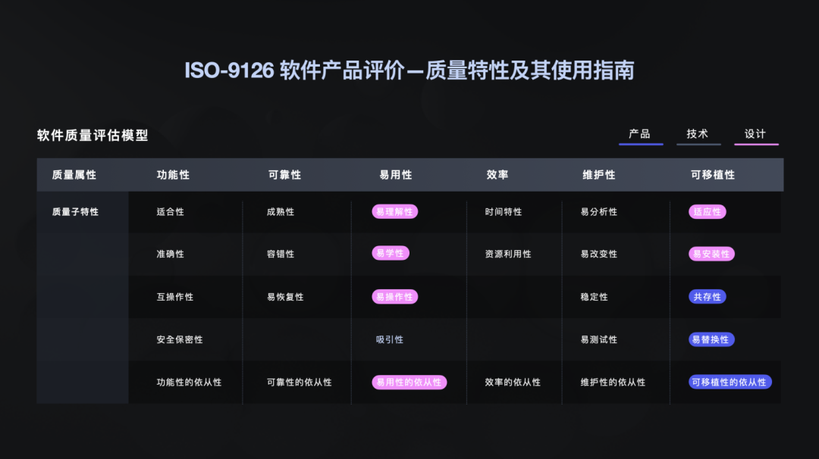Click the pink 适应性 tag
819x459 pixels.
(x=708, y=212)
